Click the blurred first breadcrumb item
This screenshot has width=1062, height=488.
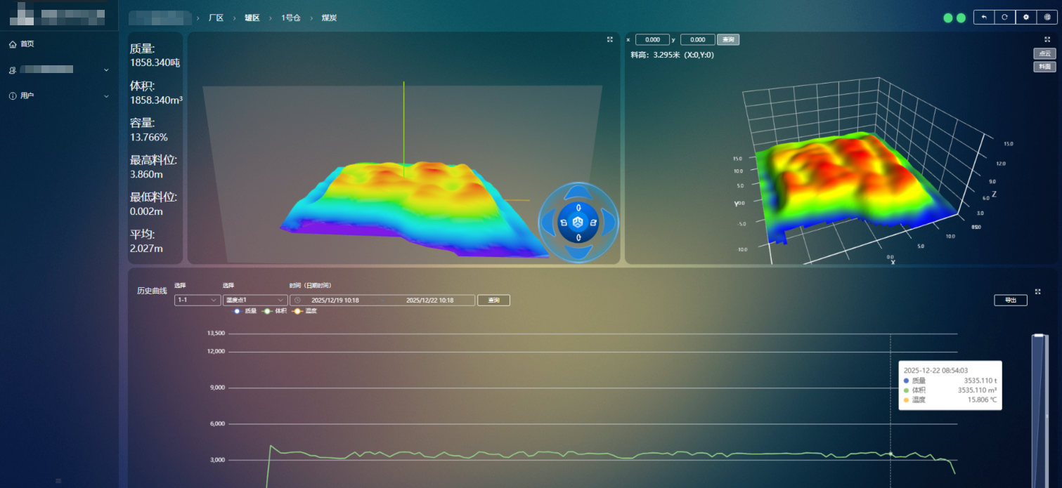(x=160, y=18)
